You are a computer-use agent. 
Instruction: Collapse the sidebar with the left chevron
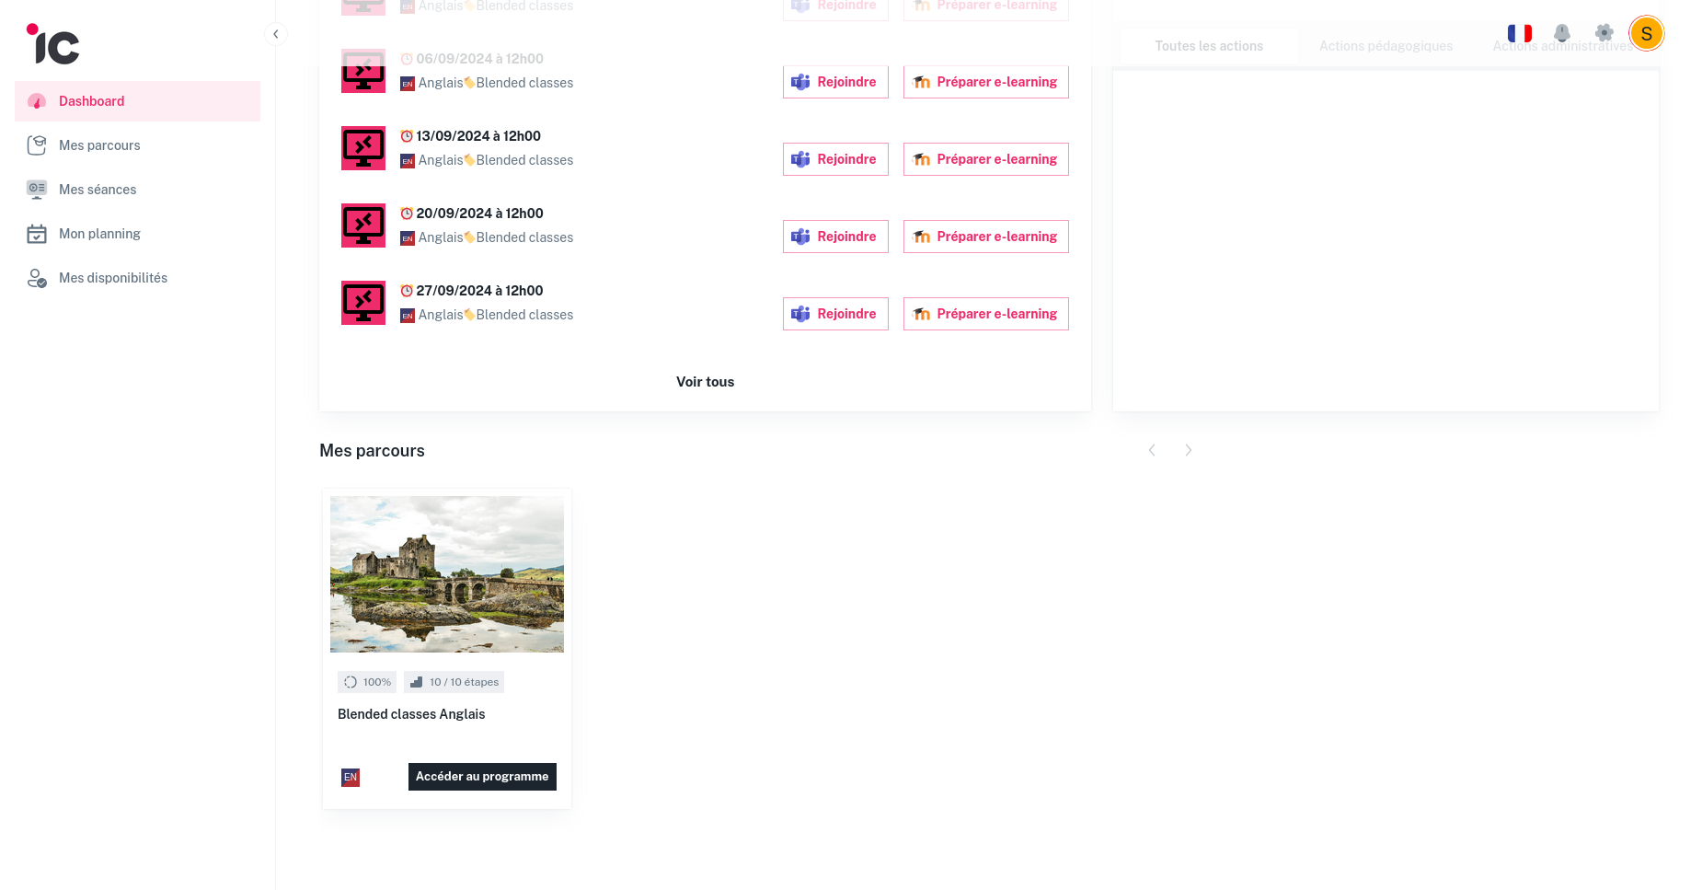click(x=276, y=33)
